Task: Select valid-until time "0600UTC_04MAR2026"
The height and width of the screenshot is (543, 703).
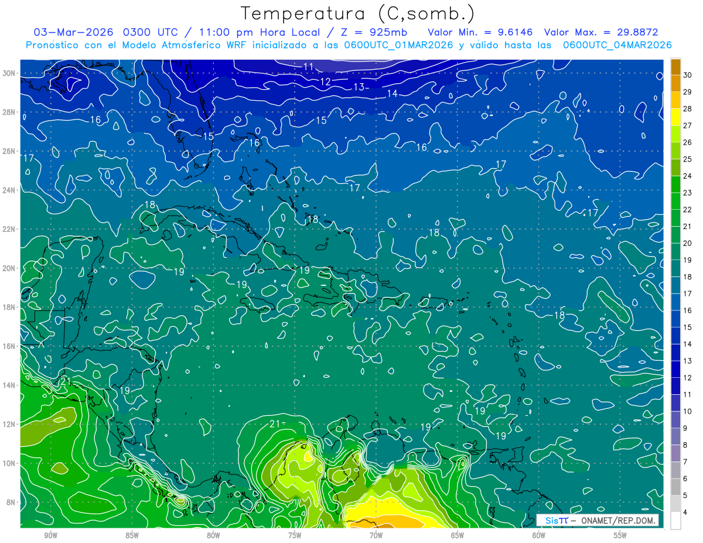Action: pyautogui.click(x=617, y=45)
